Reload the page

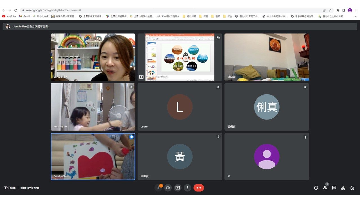[16, 10]
